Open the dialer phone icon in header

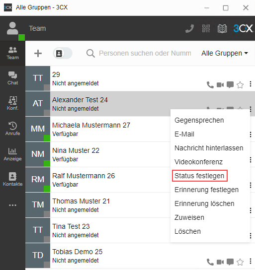point(190,28)
